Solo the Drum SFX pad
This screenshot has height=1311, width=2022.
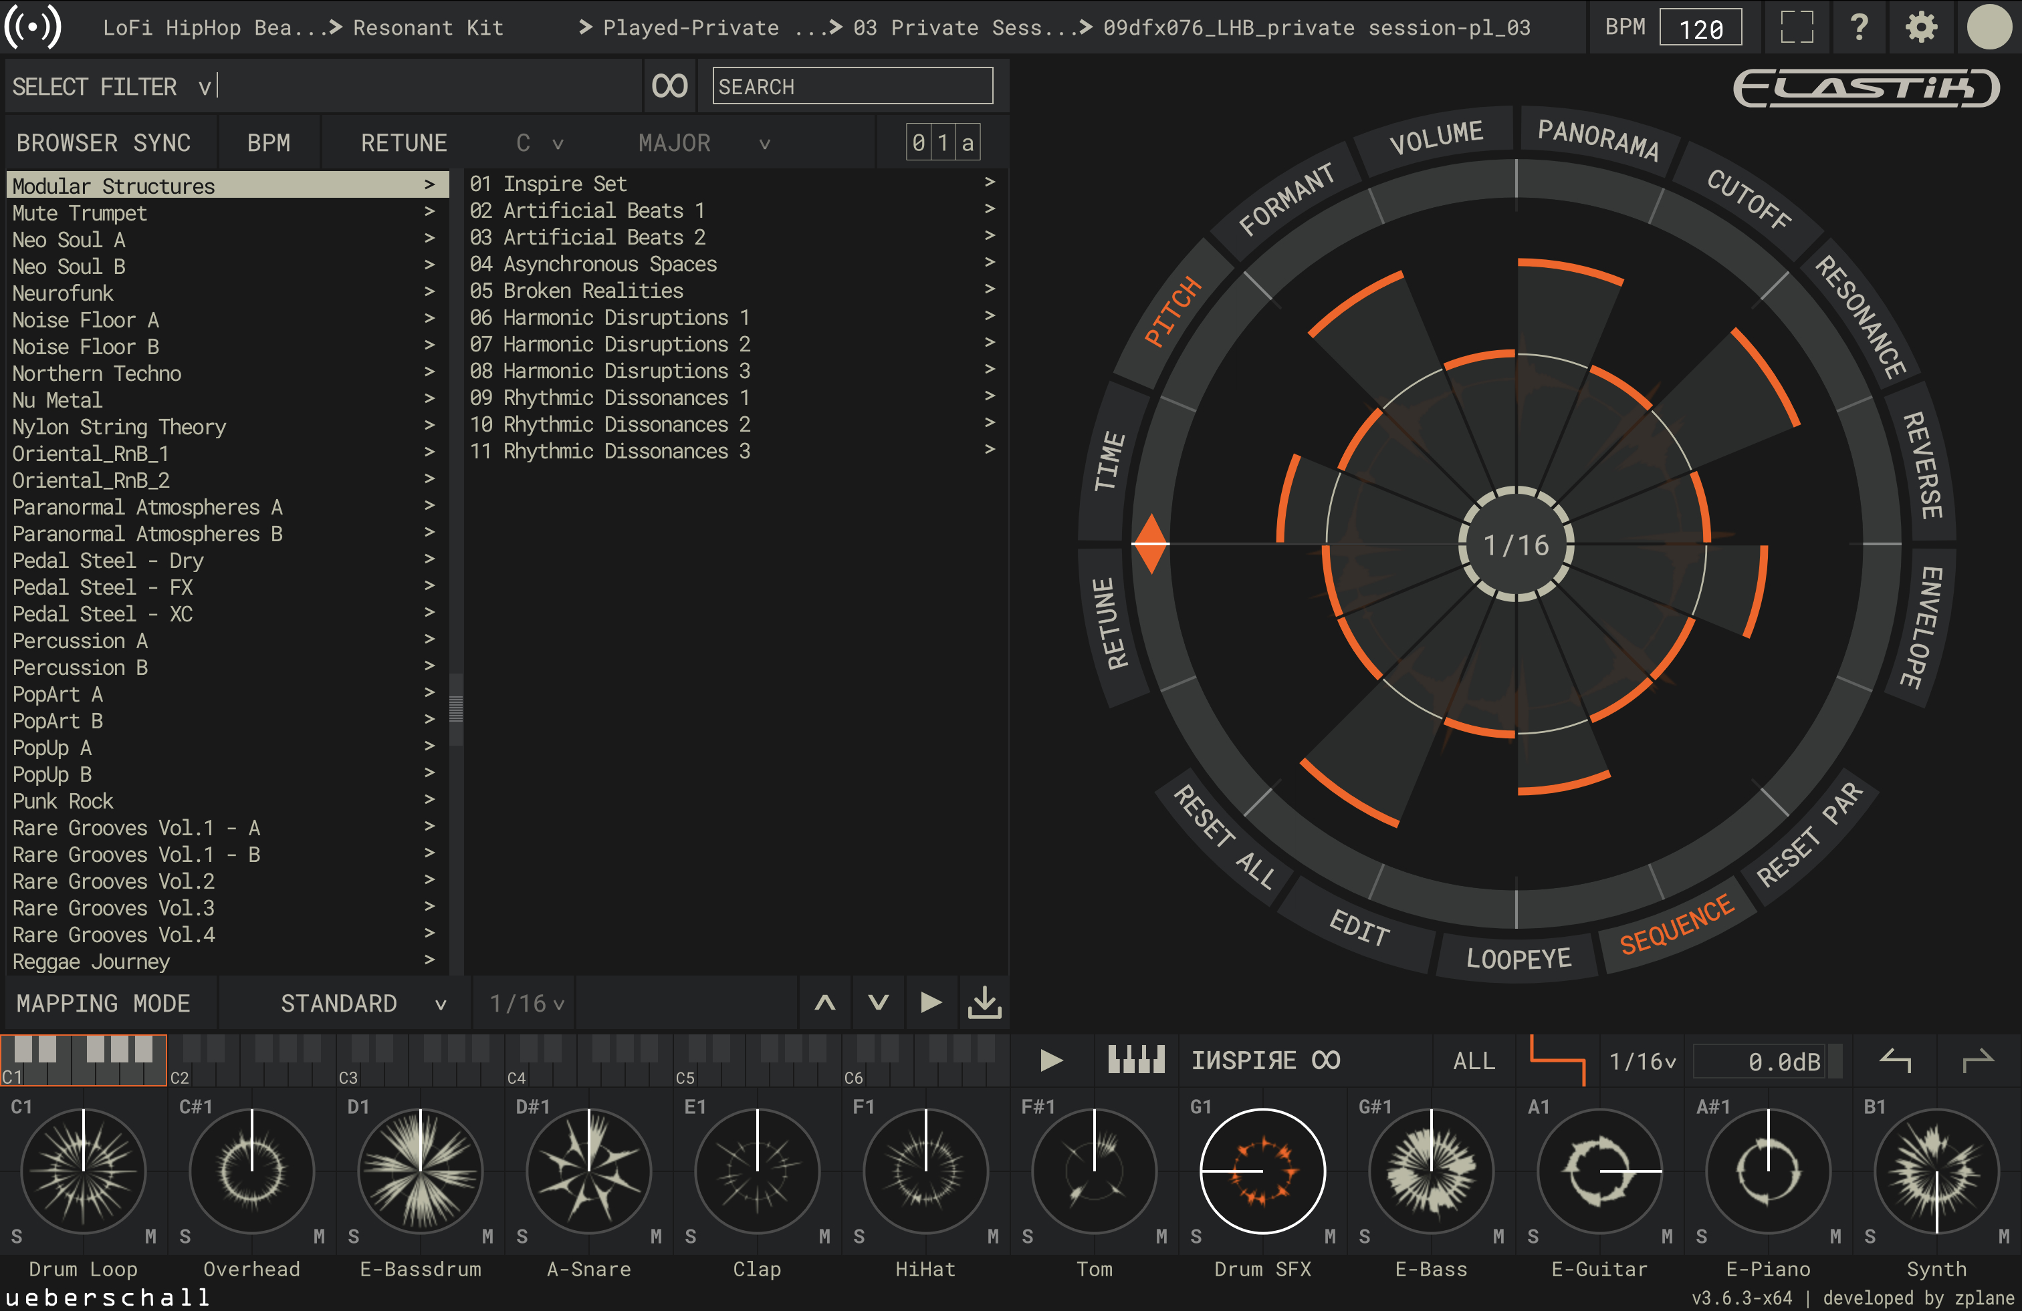pyautogui.click(x=1196, y=1236)
